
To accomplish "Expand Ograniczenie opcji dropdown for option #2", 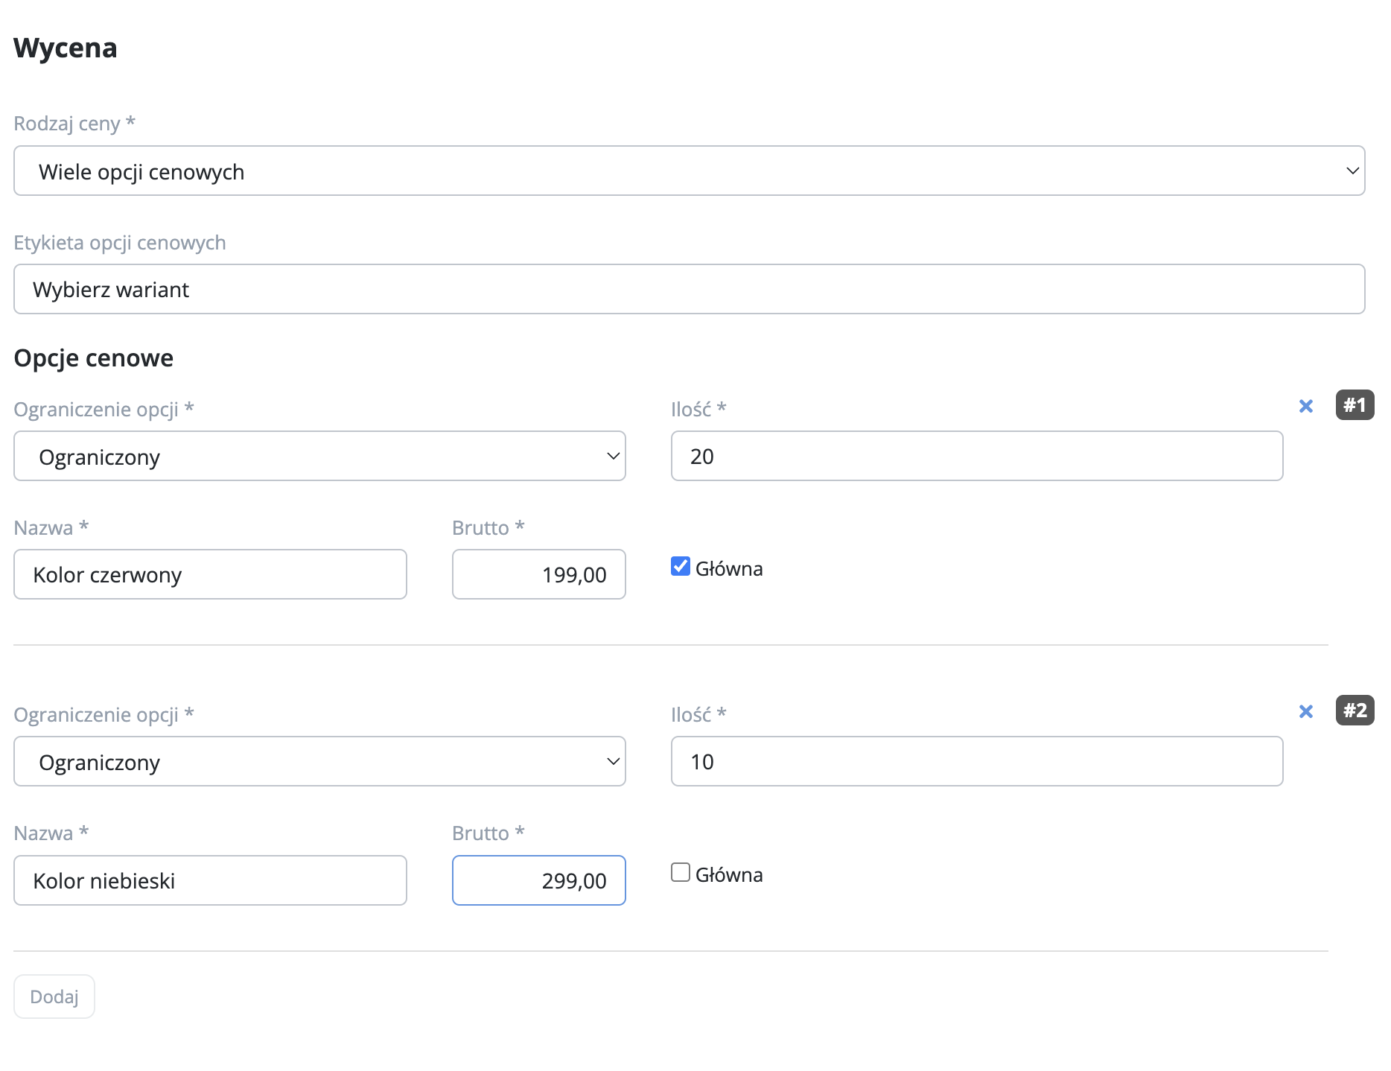I will (319, 762).
